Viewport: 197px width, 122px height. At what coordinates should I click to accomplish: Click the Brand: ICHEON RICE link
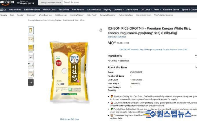[x=117, y=37]
